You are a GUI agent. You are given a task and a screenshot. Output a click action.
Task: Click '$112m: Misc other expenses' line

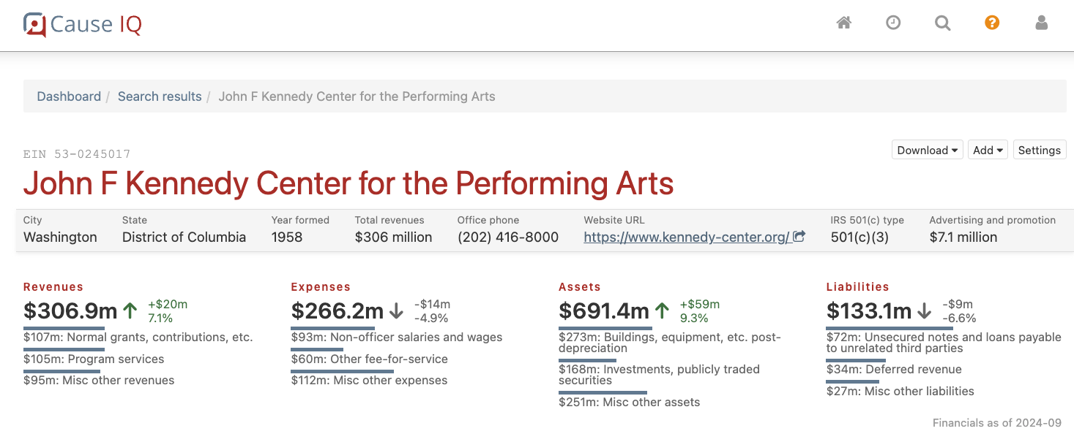370,380
